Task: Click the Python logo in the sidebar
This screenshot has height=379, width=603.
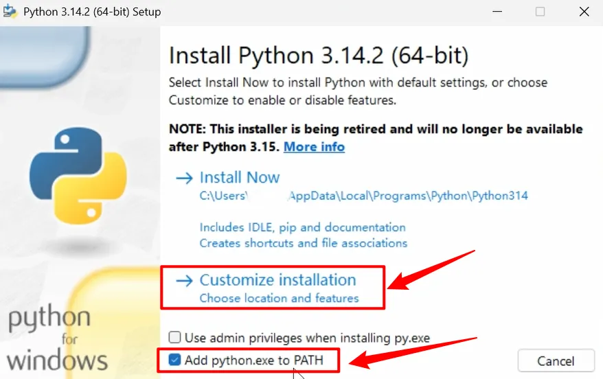Action: click(78, 176)
